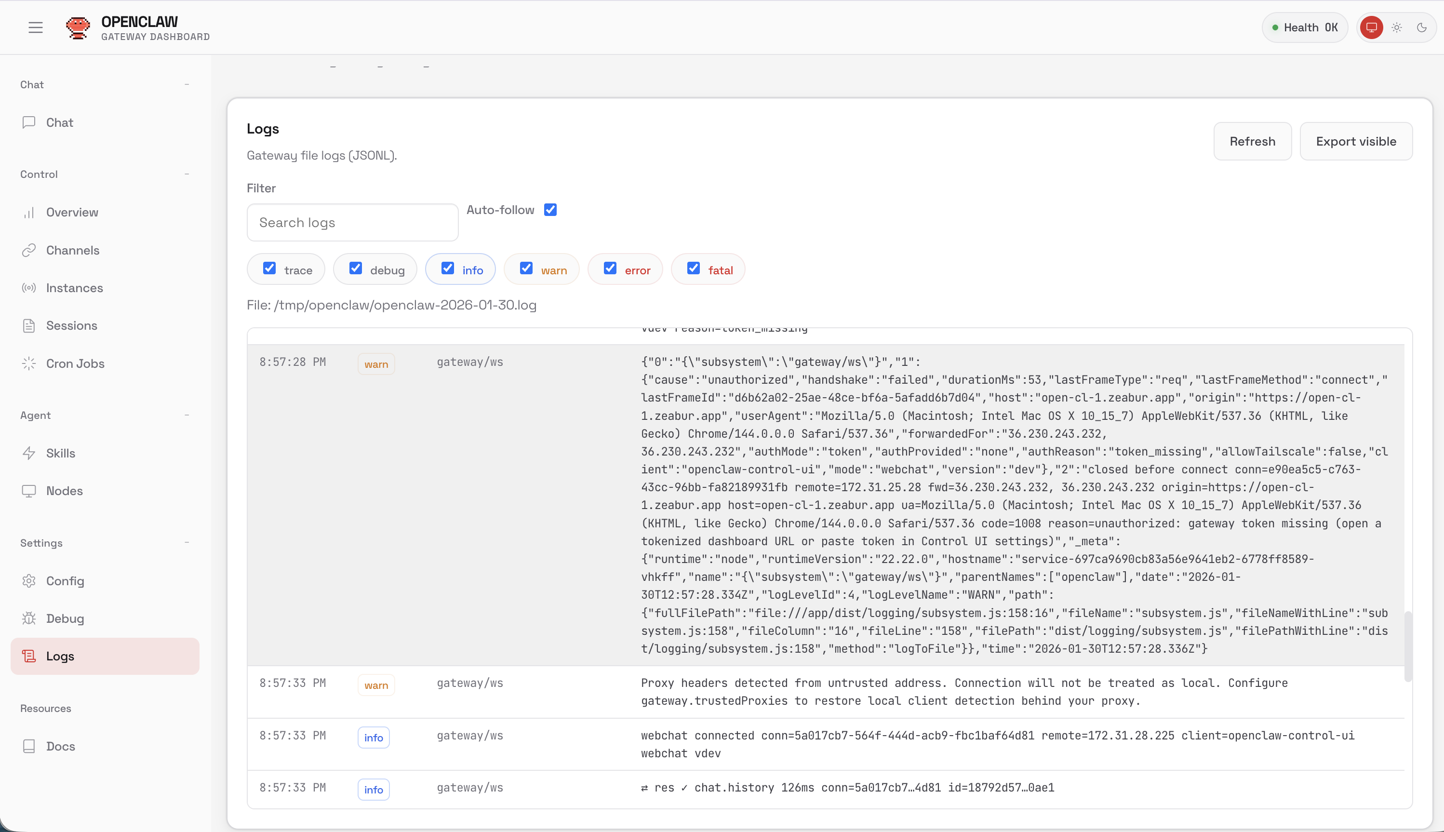Click the OpenClaw lobster logo
1444x832 pixels.
coord(78,27)
